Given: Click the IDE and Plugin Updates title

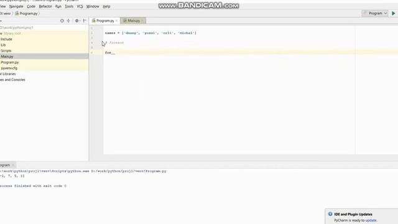Looking at the screenshot, I should [353, 214].
